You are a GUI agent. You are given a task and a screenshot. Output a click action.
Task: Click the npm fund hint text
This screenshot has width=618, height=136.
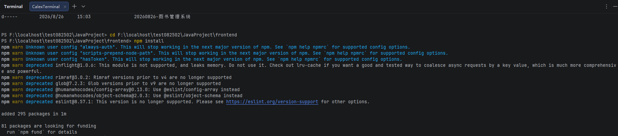42,132
